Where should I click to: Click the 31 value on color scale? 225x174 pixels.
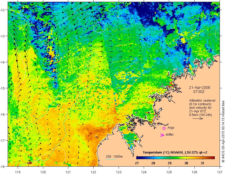coord(202,163)
